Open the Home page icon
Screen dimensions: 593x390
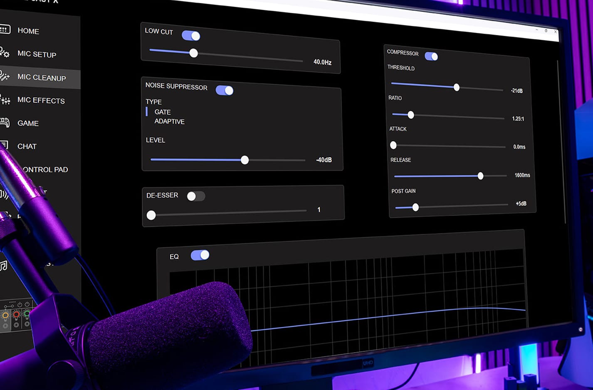(5, 29)
